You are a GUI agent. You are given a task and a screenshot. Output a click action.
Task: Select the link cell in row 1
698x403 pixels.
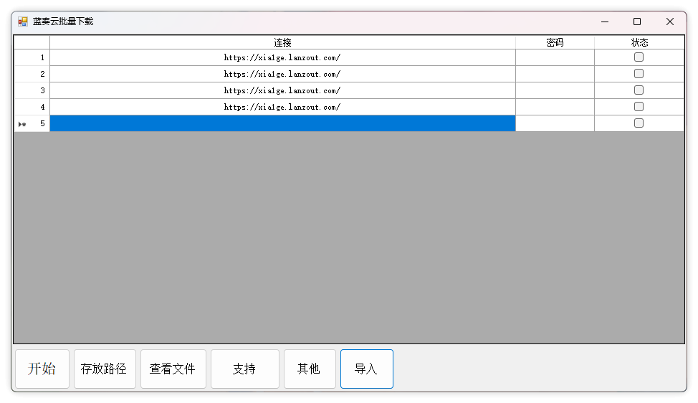point(282,57)
